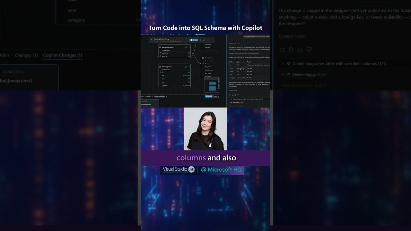Open the dbo.magazines table's three-dot menu

click(x=189, y=67)
